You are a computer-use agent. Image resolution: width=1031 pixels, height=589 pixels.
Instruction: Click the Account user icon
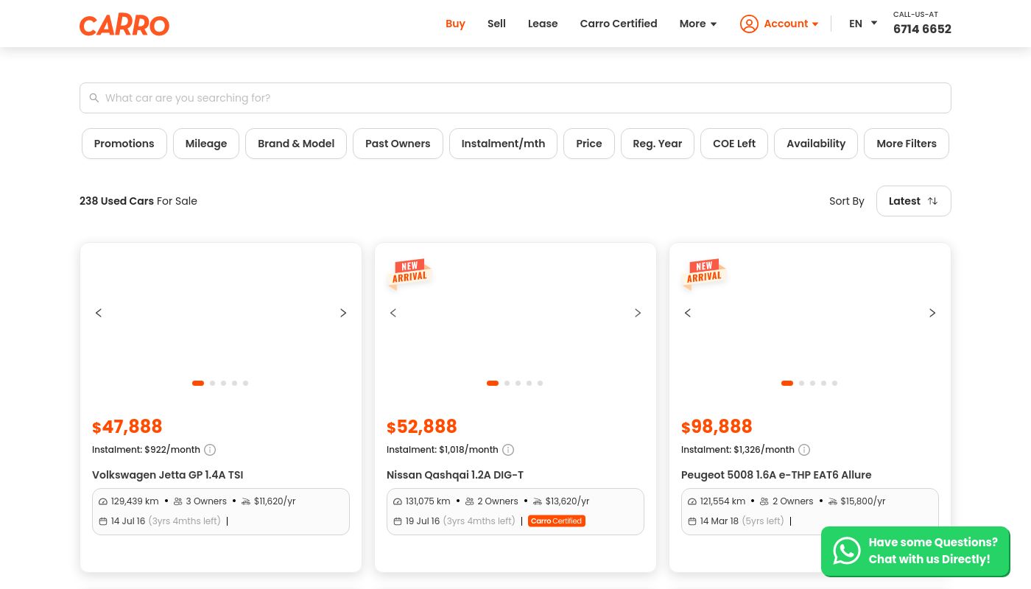click(749, 24)
